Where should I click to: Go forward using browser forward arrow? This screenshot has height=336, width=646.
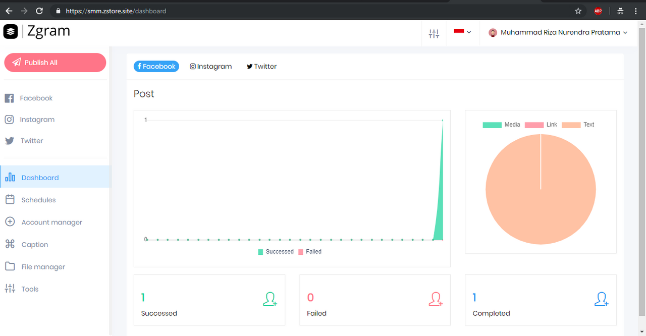(24, 11)
